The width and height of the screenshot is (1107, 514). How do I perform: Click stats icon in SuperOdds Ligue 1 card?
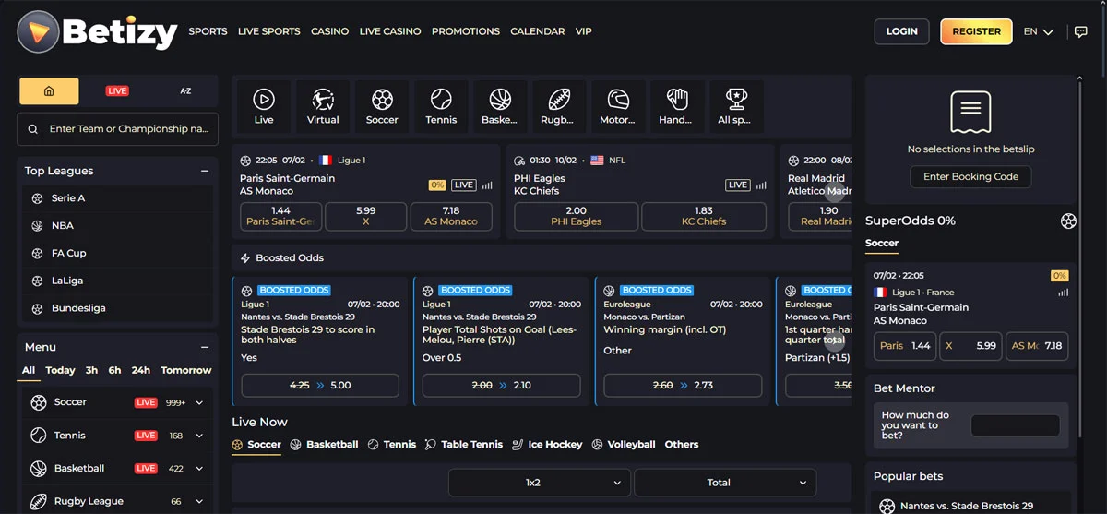[1064, 293]
